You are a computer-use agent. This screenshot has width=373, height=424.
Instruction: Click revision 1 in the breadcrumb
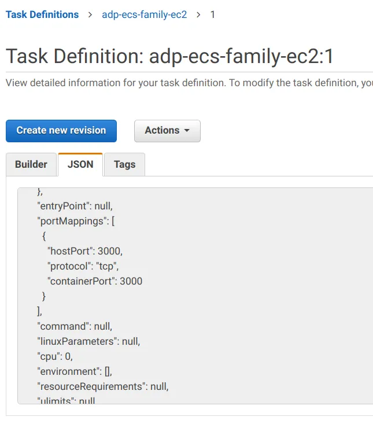[212, 14]
